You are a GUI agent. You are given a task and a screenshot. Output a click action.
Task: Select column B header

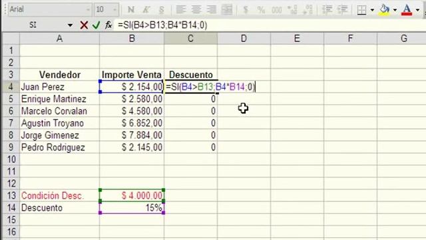click(132, 39)
